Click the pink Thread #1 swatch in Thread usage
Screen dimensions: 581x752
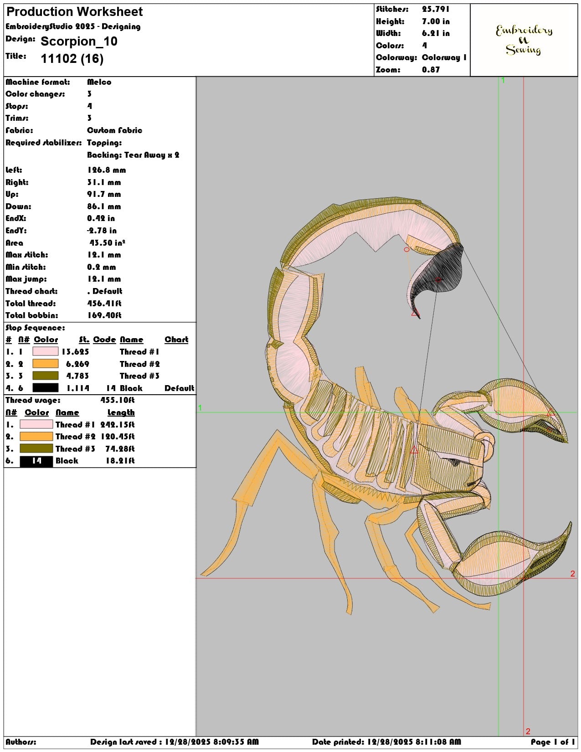(x=36, y=424)
